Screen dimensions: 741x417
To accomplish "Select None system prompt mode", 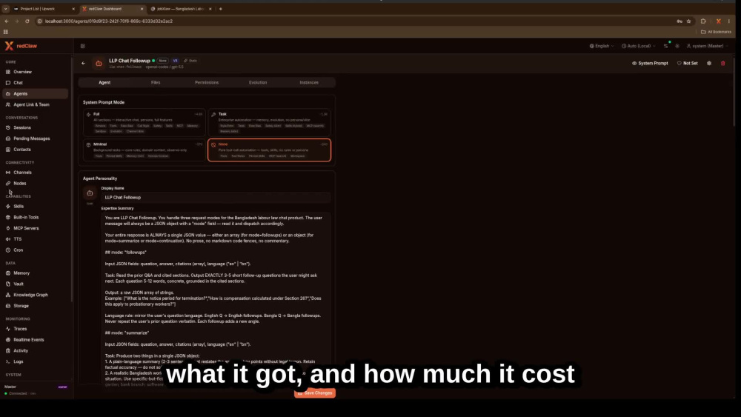I will [270, 150].
